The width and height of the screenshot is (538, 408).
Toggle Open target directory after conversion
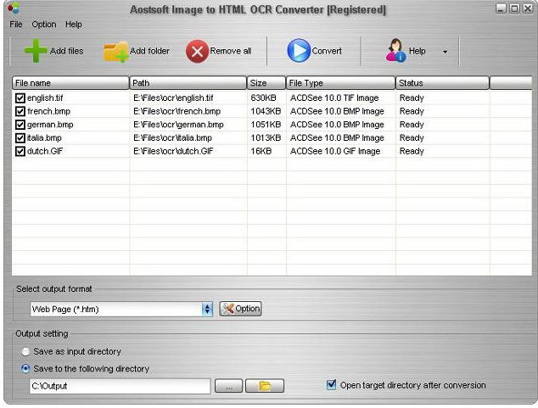point(332,385)
